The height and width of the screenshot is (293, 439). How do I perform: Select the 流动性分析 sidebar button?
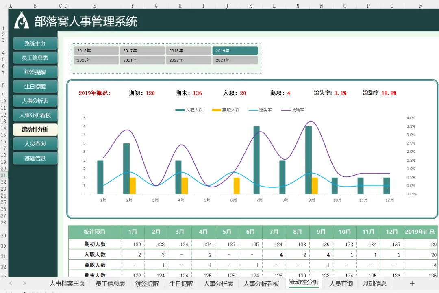pyautogui.click(x=35, y=130)
